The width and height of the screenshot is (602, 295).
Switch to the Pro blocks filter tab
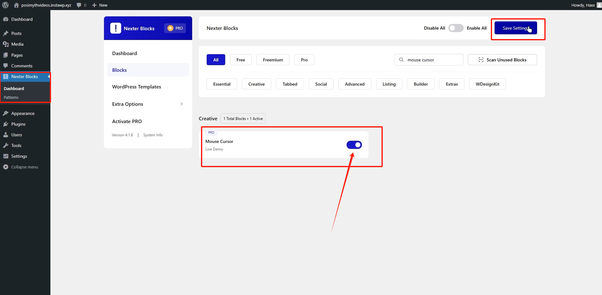[304, 60]
